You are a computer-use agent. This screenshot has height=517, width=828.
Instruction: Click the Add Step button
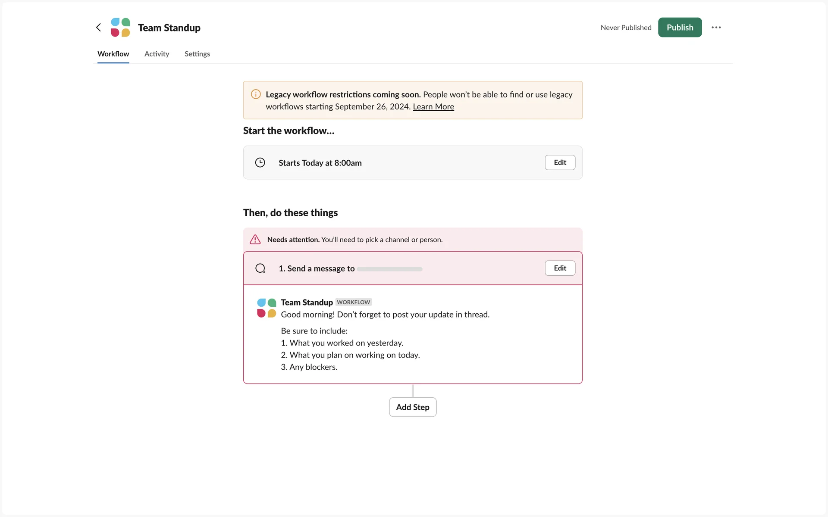pos(413,407)
